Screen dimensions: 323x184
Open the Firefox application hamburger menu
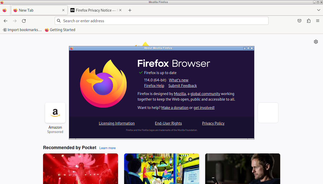[318, 21]
